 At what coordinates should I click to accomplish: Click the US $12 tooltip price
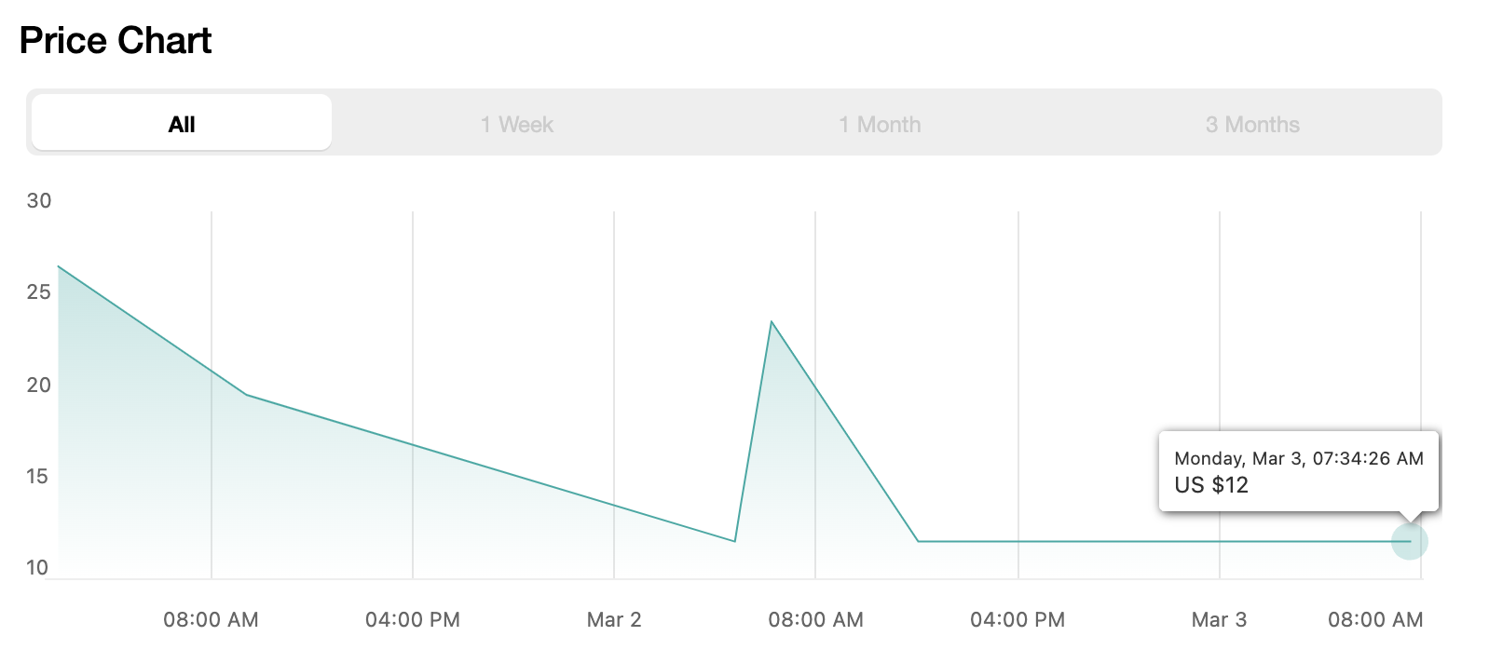click(1211, 485)
